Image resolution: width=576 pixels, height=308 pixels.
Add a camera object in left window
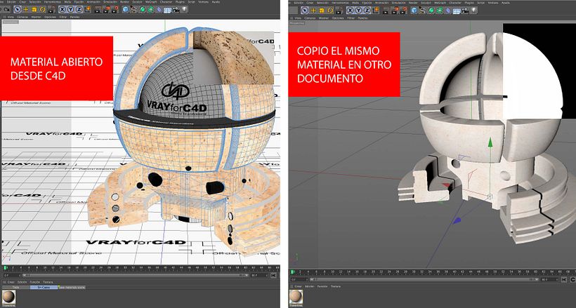176,10
